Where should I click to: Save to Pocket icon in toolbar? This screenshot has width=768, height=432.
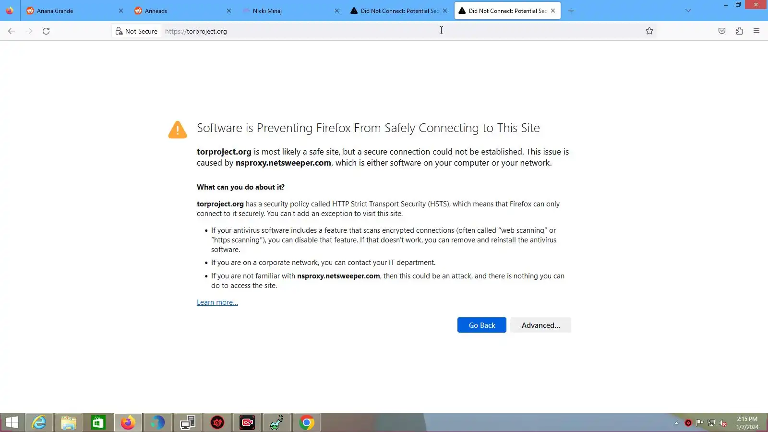(x=722, y=31)
